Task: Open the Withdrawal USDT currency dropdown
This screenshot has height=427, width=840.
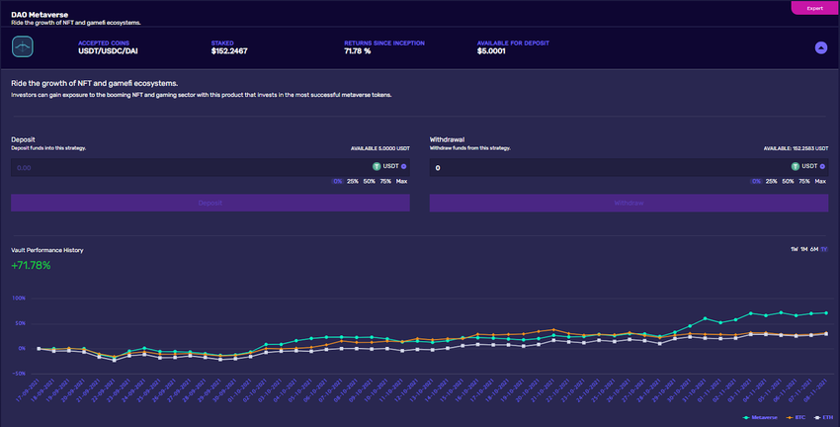Action: tap(823, 167)
